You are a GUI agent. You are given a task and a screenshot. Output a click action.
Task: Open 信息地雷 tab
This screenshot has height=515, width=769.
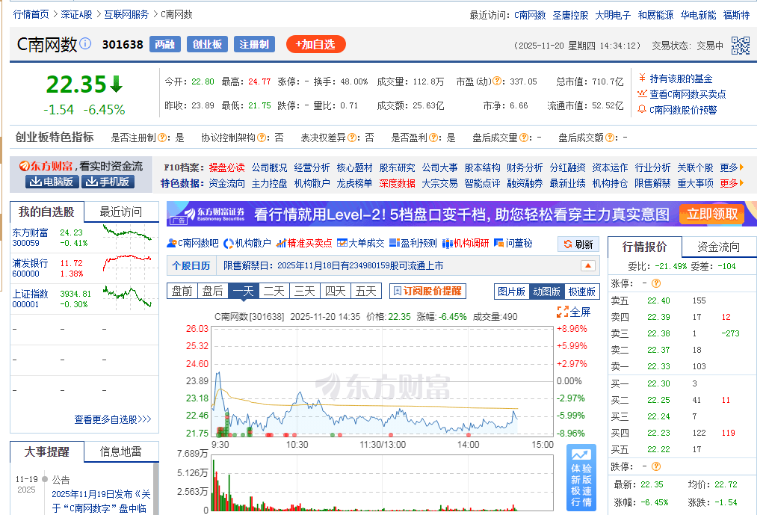tap(121, 451)
